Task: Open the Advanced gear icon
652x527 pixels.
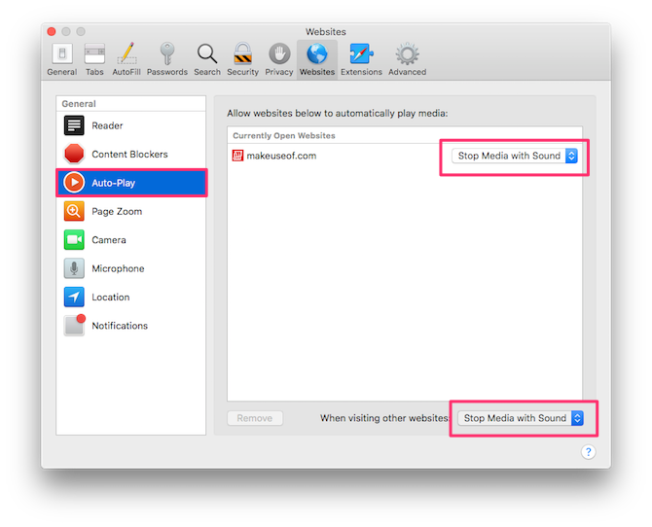Action: tap(407, 54)
